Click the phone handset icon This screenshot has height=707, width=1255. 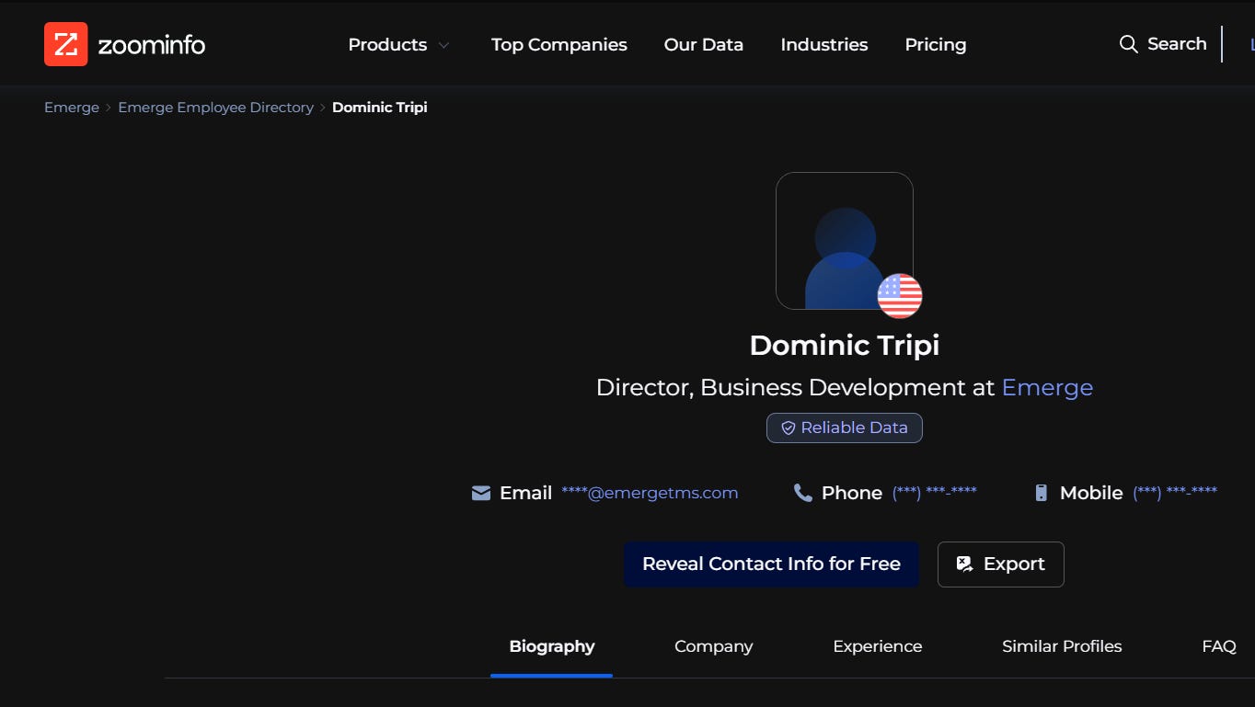(803, 493)
